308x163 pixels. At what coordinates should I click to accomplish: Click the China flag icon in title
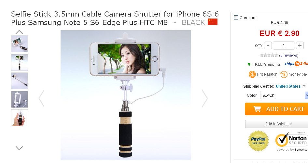pos(213,22)
